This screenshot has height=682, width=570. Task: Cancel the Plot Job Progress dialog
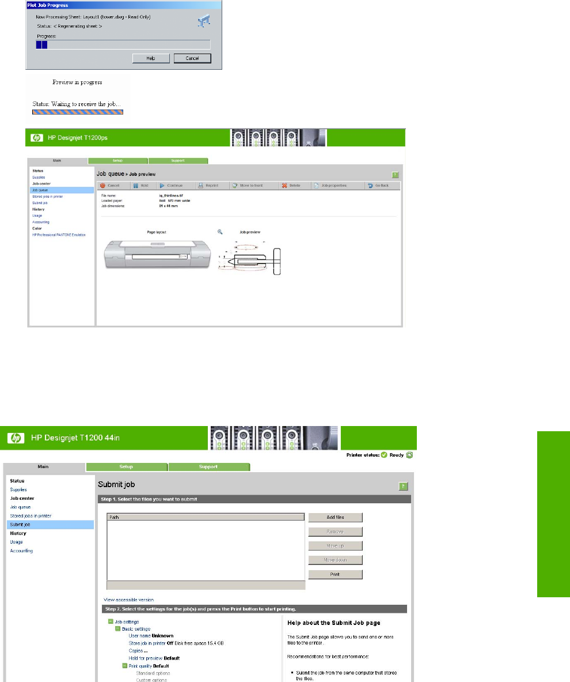point(192,58)
